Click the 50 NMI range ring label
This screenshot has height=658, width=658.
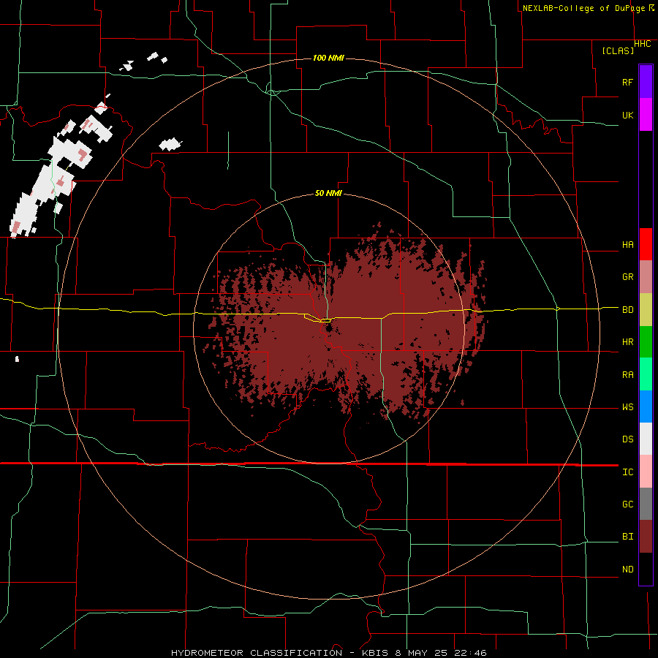tap(328, 194)
